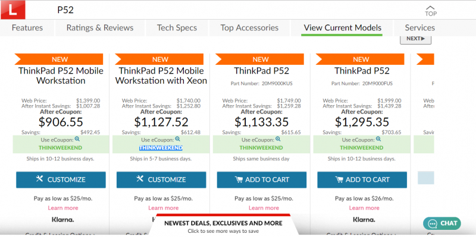Image resolution: width=476 pixels, height=237 pixels.
Task: Open eCoupon details magnifier for $1,295.35 model
Action: coord(378,139)
